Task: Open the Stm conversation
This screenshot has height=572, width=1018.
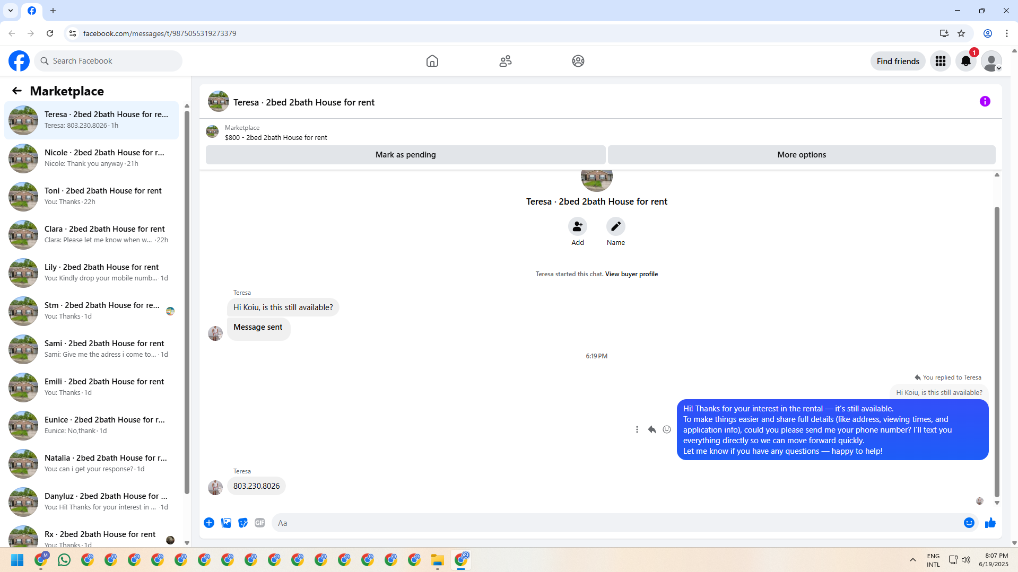Action: pyautogui.click(x=92, y=311)
